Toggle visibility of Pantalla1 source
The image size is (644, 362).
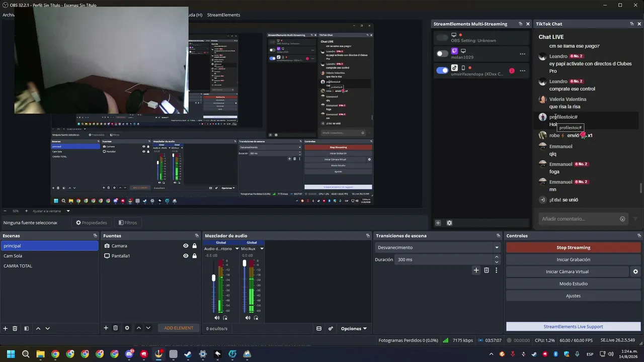pyautogui.click(x=186, y=256)
